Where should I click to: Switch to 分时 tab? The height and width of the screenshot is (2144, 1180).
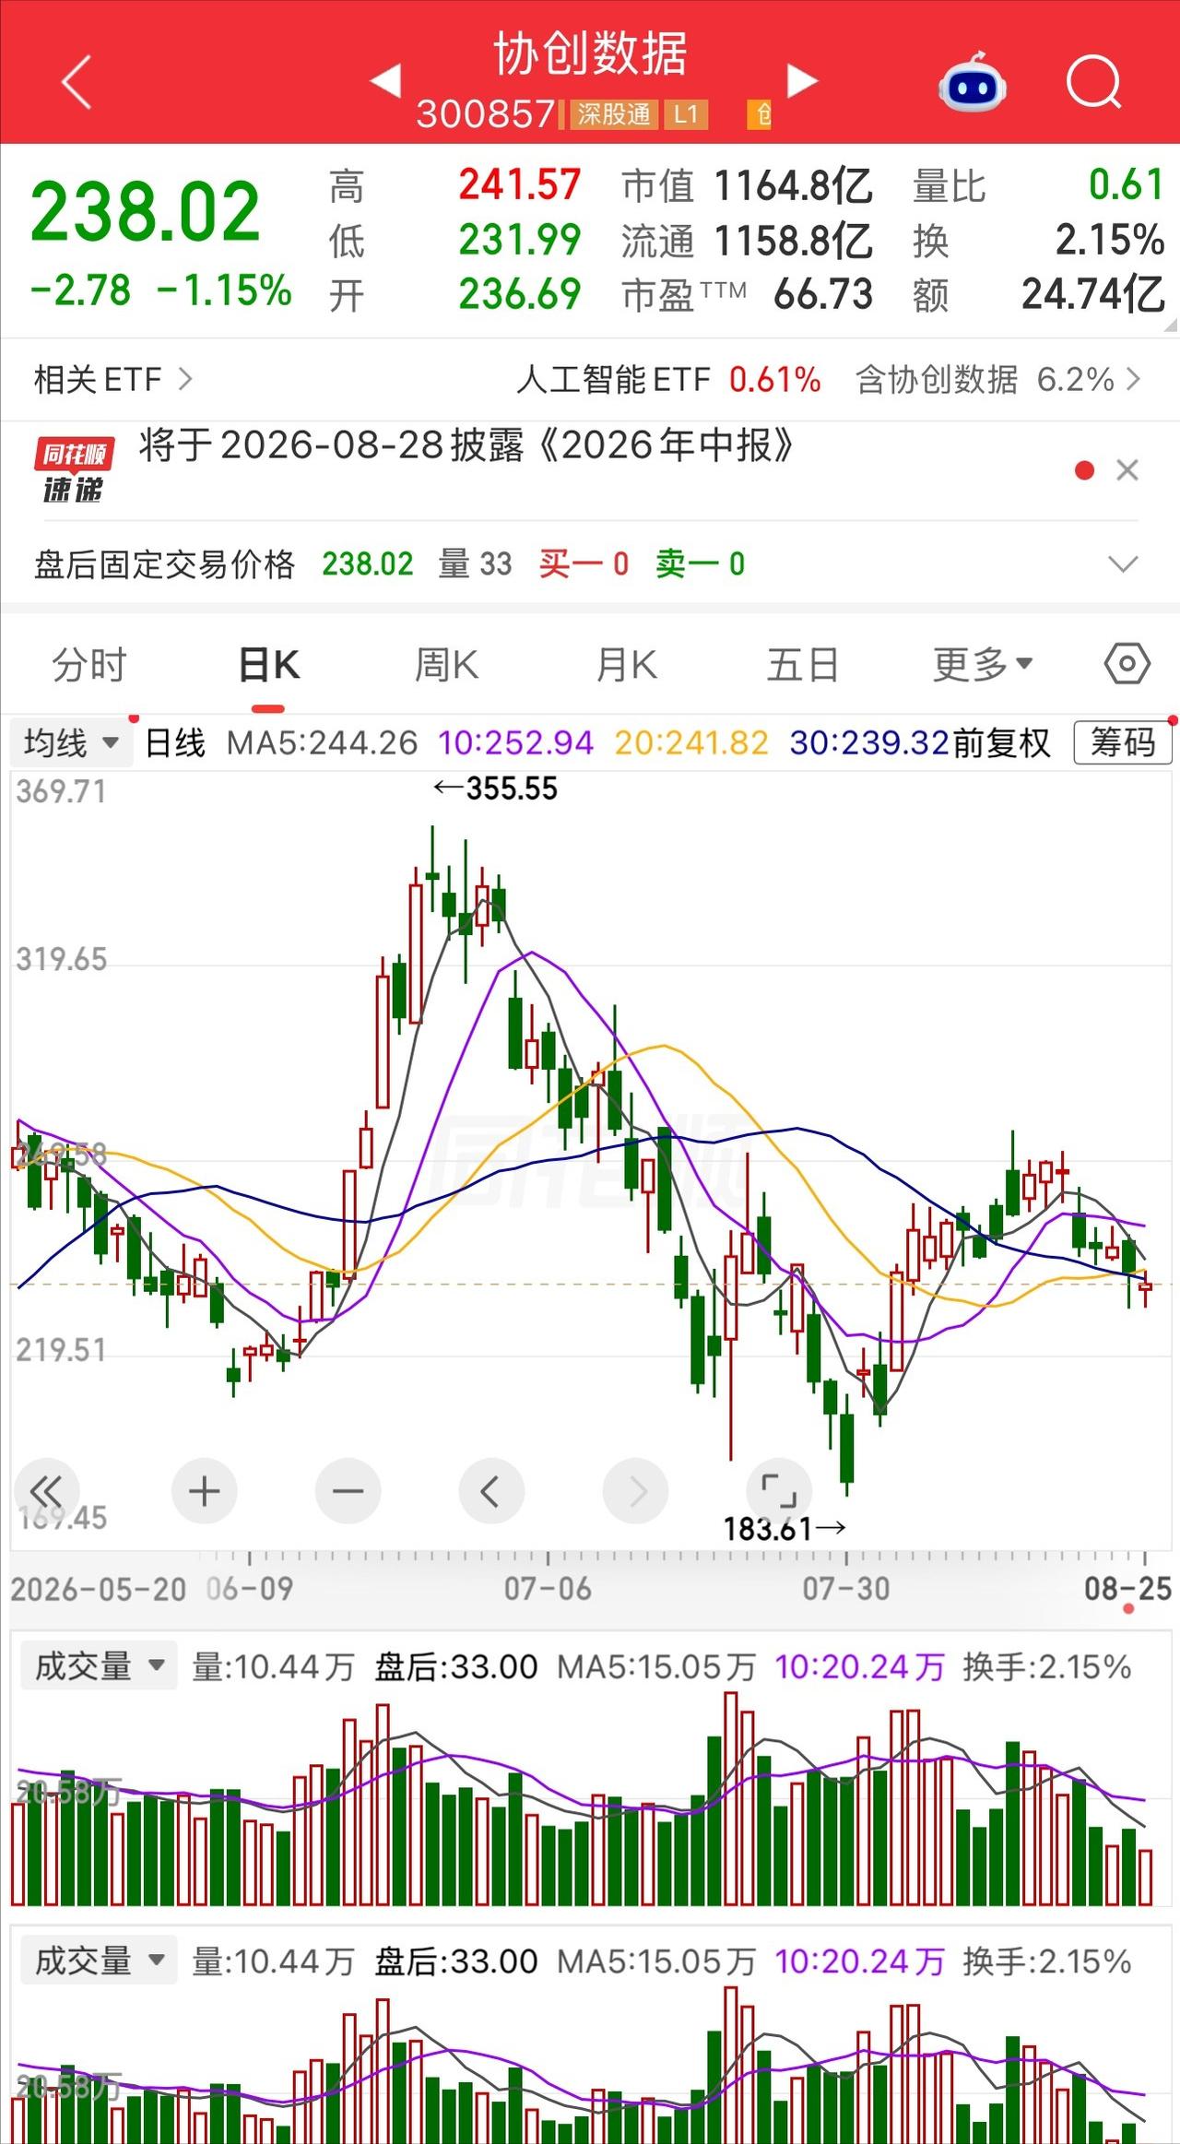coord(89,664)
